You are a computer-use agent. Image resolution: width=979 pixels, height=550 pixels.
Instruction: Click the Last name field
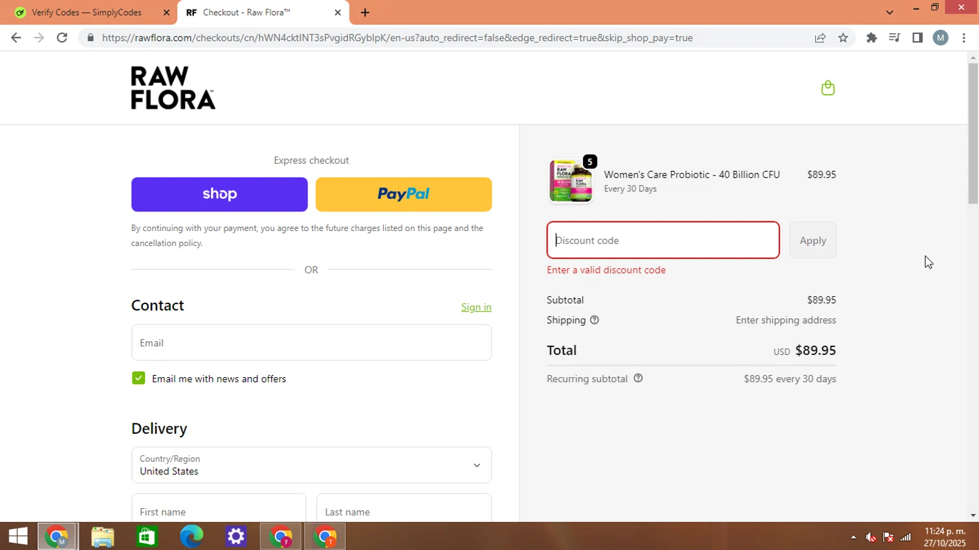click(x=404, y=508)
